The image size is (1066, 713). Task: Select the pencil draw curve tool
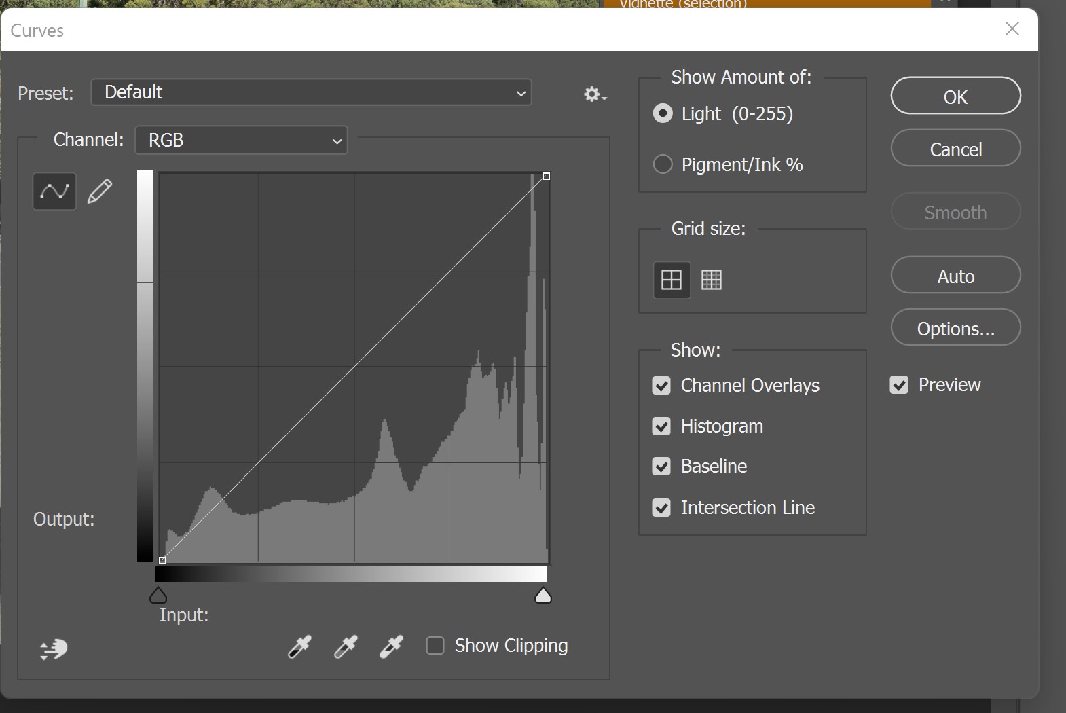[x=100, y=191]
